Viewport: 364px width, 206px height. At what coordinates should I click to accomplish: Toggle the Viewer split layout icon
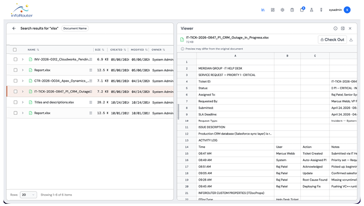click(343, 28)
